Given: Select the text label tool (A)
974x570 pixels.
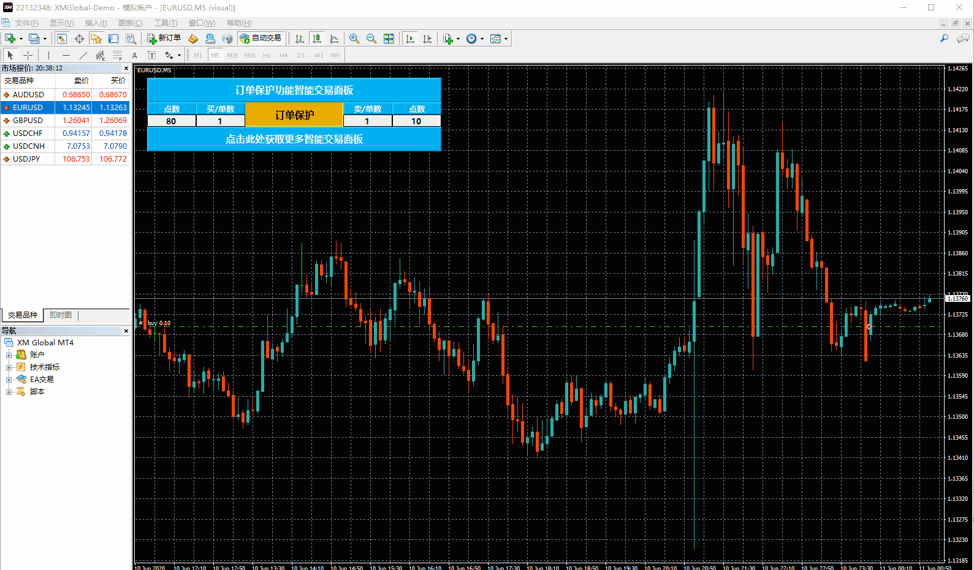Looking at the screenshot, I should click(135, 55).
